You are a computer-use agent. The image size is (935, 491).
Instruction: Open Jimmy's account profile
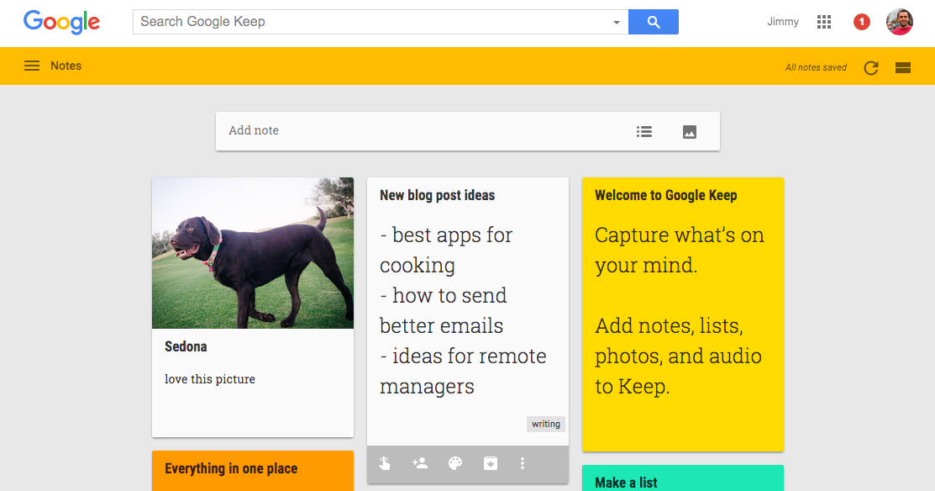click(899, 21)
